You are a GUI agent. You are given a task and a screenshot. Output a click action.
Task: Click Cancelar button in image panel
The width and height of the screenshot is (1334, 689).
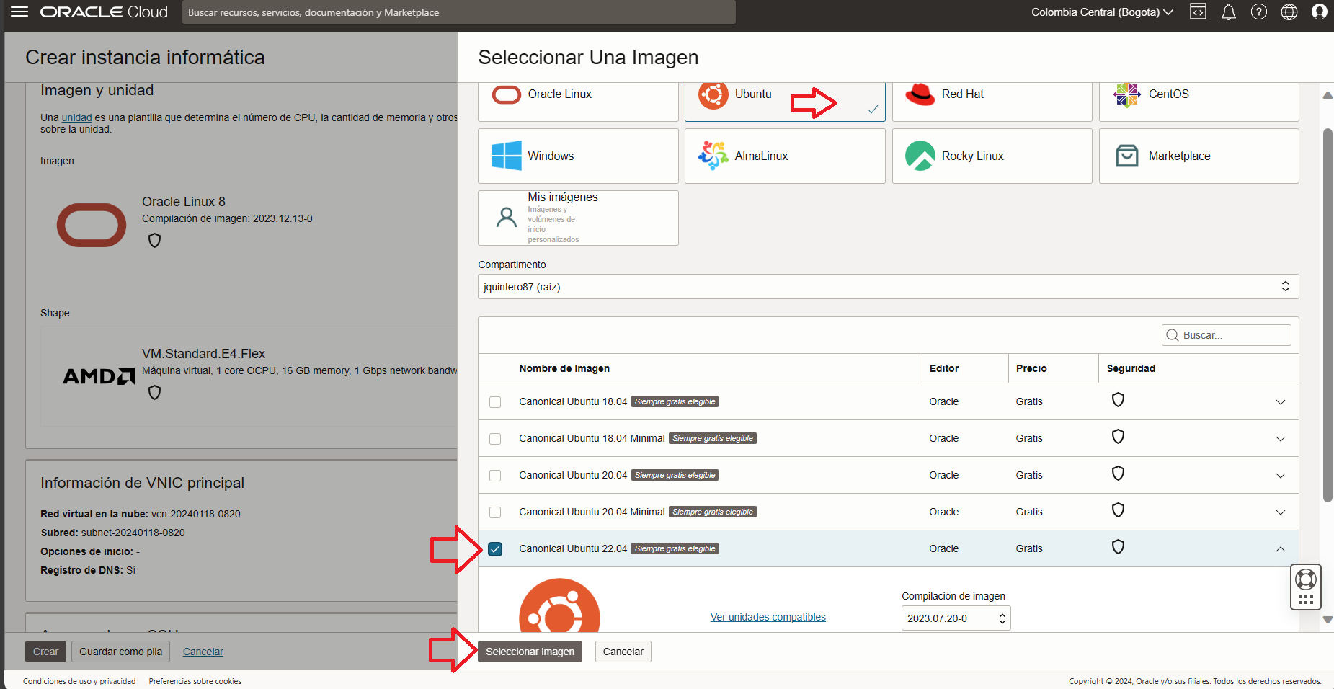[623, 652]
